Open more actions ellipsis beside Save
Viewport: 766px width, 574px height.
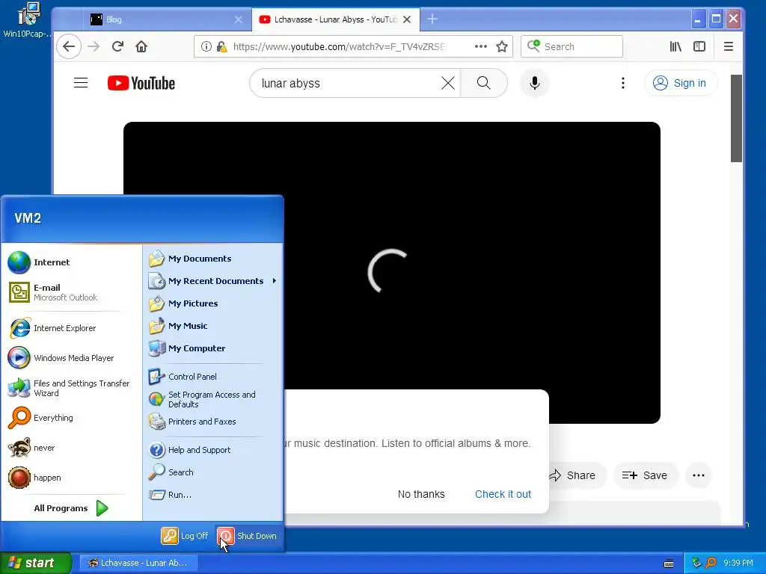click(x=699, y=475)
